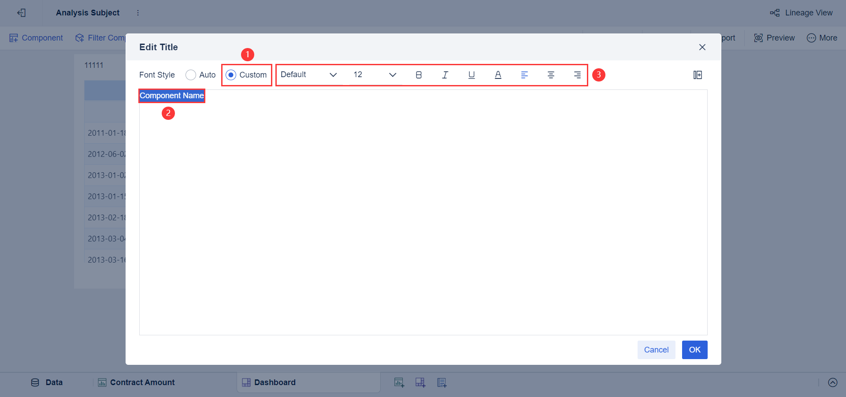Toggle bold formatting for the title

419,75
